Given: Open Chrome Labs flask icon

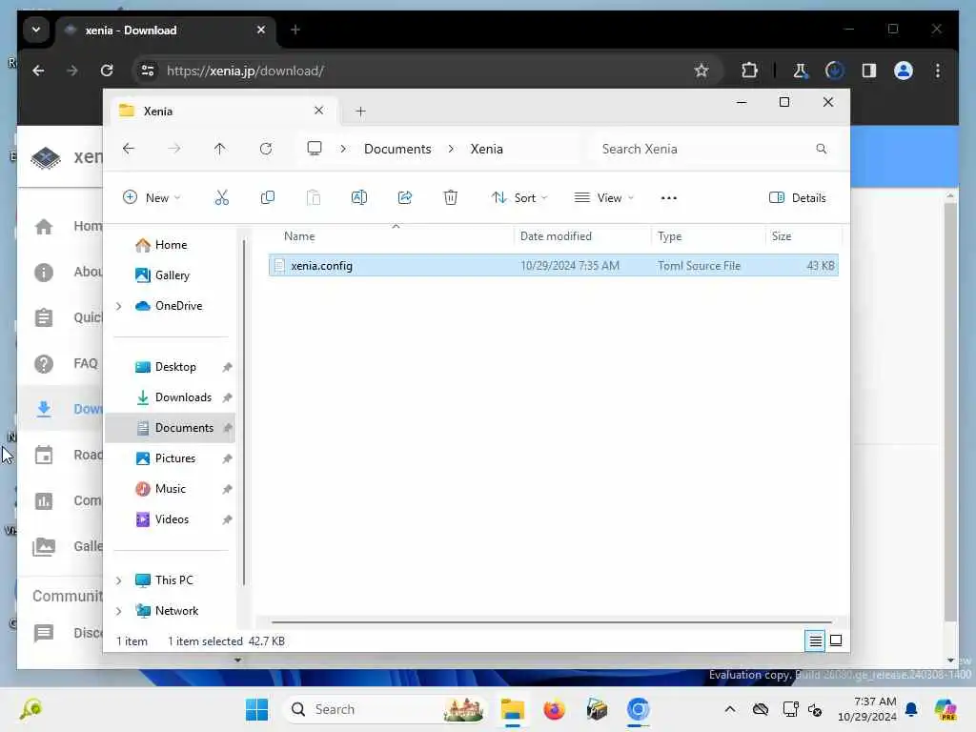Looking at the screenshot, I should click(x=801, y=71).
